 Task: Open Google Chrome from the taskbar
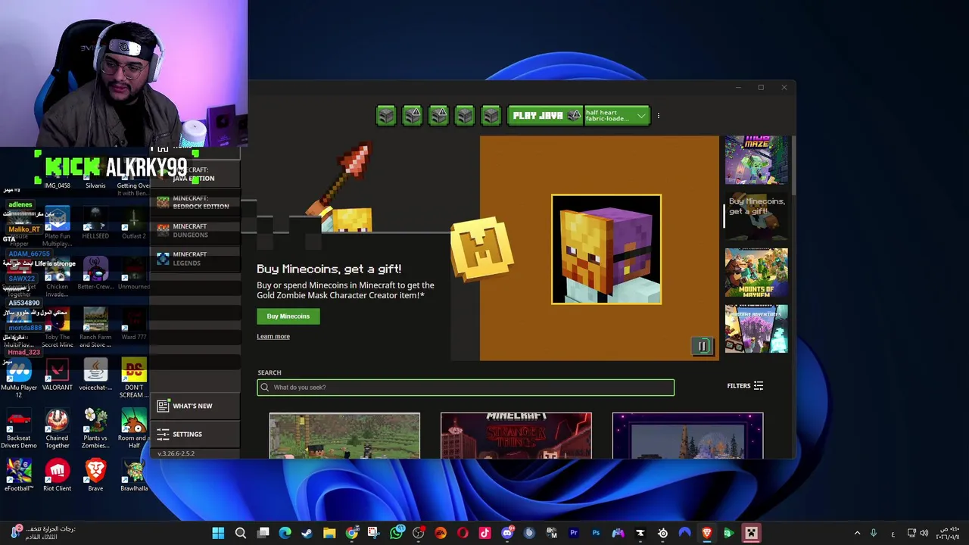352,533
